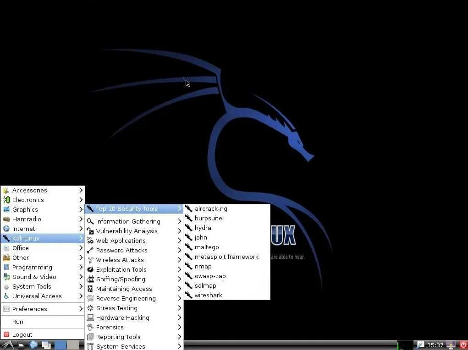The image size is (468, 350).
Task: Click the Electronics menu label
Action: point(28,200)
